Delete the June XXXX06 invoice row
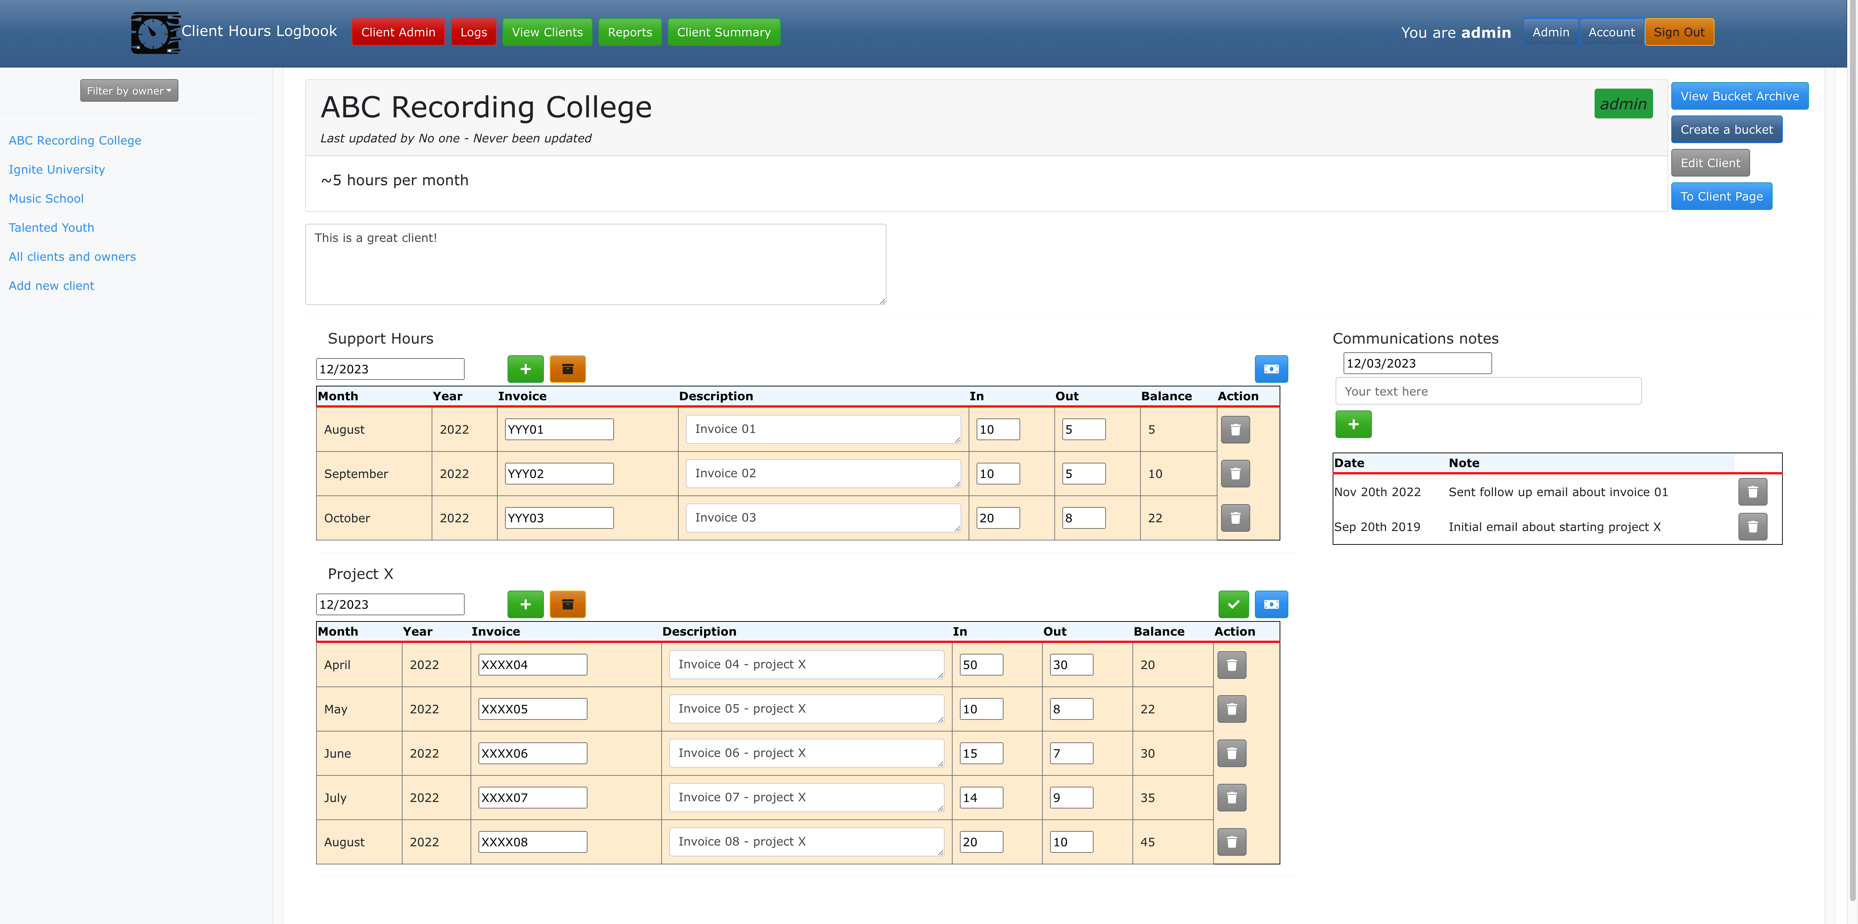Image resolution: width=1858 pixels, height=924 pixels. pyautogui.click(x=1231, y=753)
